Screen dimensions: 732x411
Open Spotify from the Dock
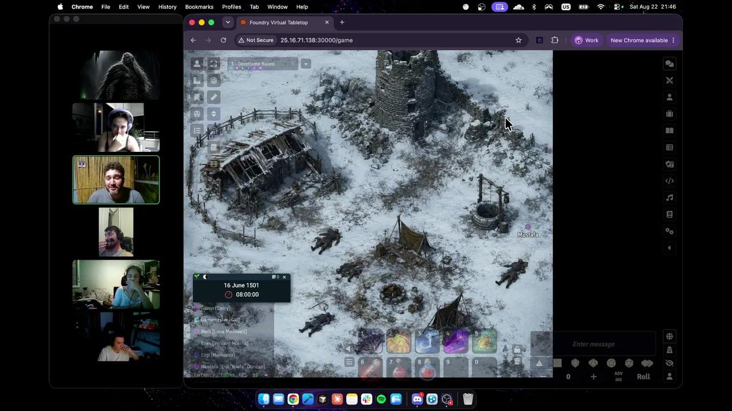click(x=381, y=399)
